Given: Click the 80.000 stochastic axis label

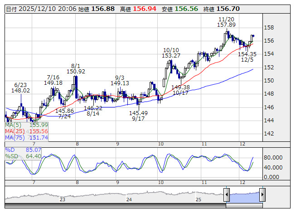Looking at the screenshot, I should pyautogui.click(x=273, y=158).
